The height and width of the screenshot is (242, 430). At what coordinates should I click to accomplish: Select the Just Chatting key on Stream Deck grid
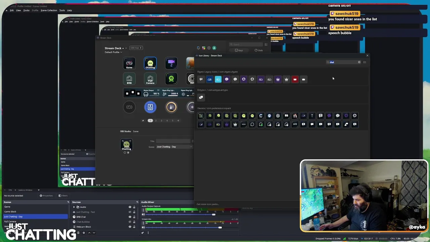150,63
